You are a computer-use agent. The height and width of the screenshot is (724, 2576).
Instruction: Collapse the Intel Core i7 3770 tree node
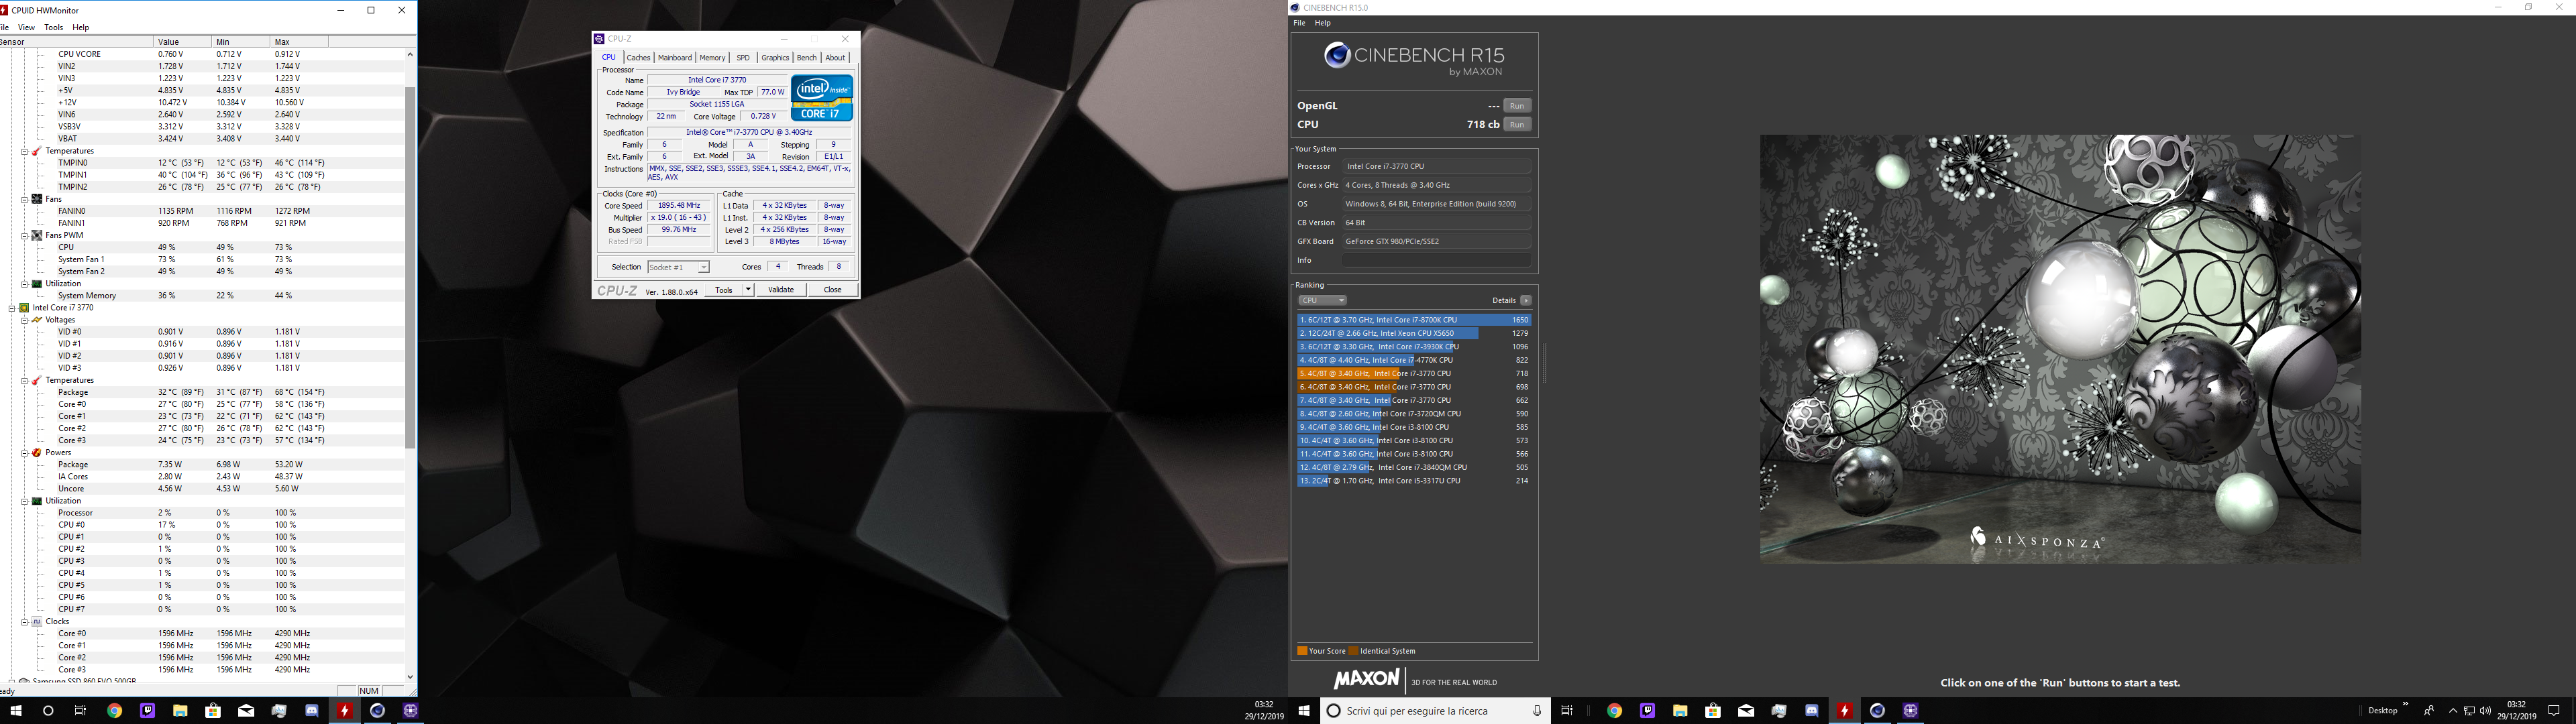12,308
